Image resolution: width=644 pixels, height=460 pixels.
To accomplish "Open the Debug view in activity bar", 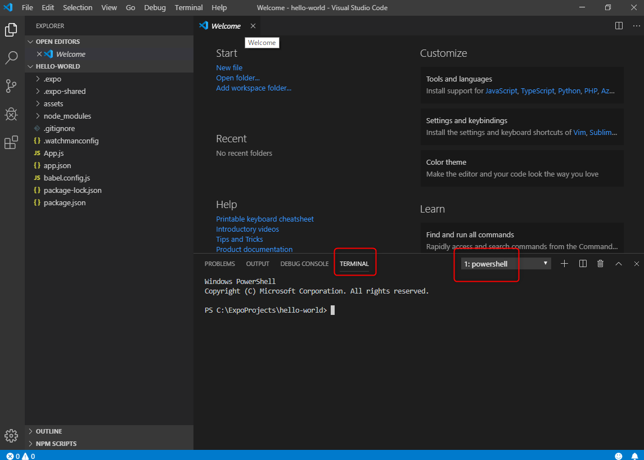I will (11, 114).
